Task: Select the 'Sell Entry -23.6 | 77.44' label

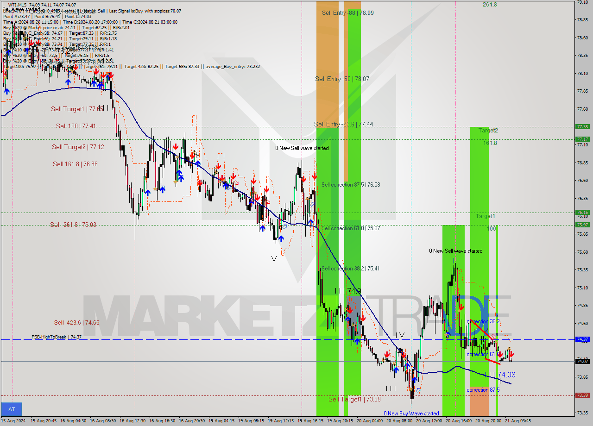Action: (x=343, y=124)
